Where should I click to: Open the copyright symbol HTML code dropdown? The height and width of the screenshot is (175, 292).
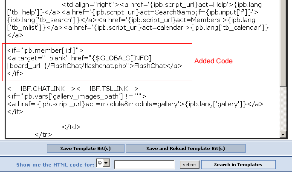(x=103, y=163)
